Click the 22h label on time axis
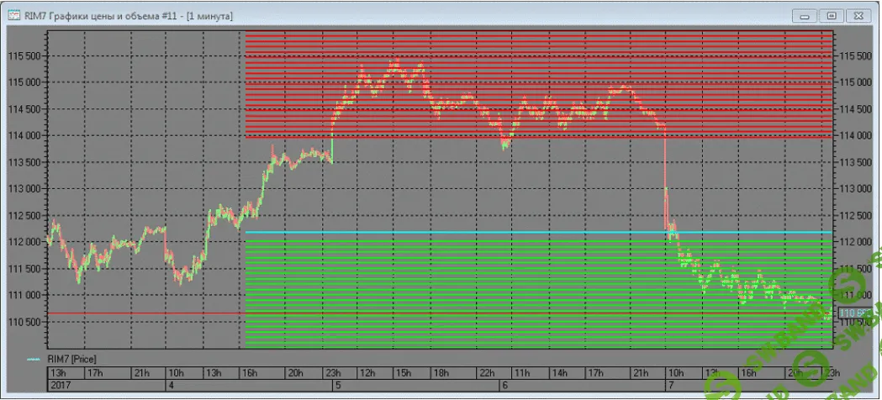 click(x=486, y=373)
